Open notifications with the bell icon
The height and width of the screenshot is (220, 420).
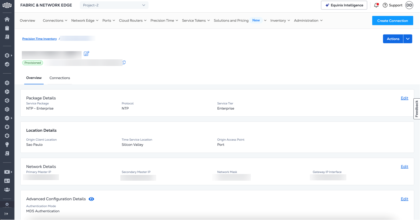pos(376,5)
